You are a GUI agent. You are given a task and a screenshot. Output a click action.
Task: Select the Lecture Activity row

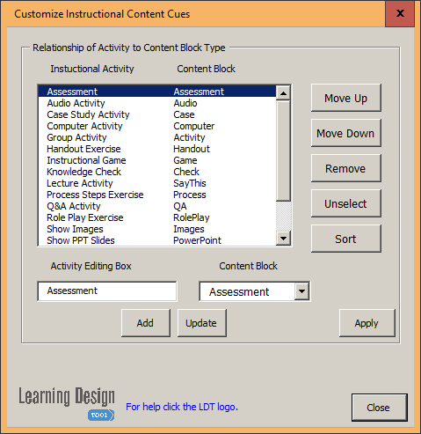point(157,183)
